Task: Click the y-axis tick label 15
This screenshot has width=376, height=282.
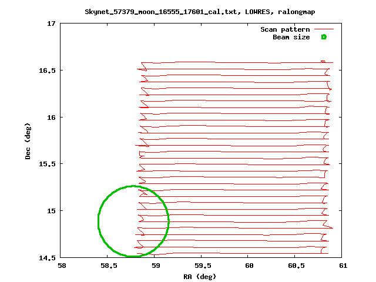Action: [x=51, y=211]
